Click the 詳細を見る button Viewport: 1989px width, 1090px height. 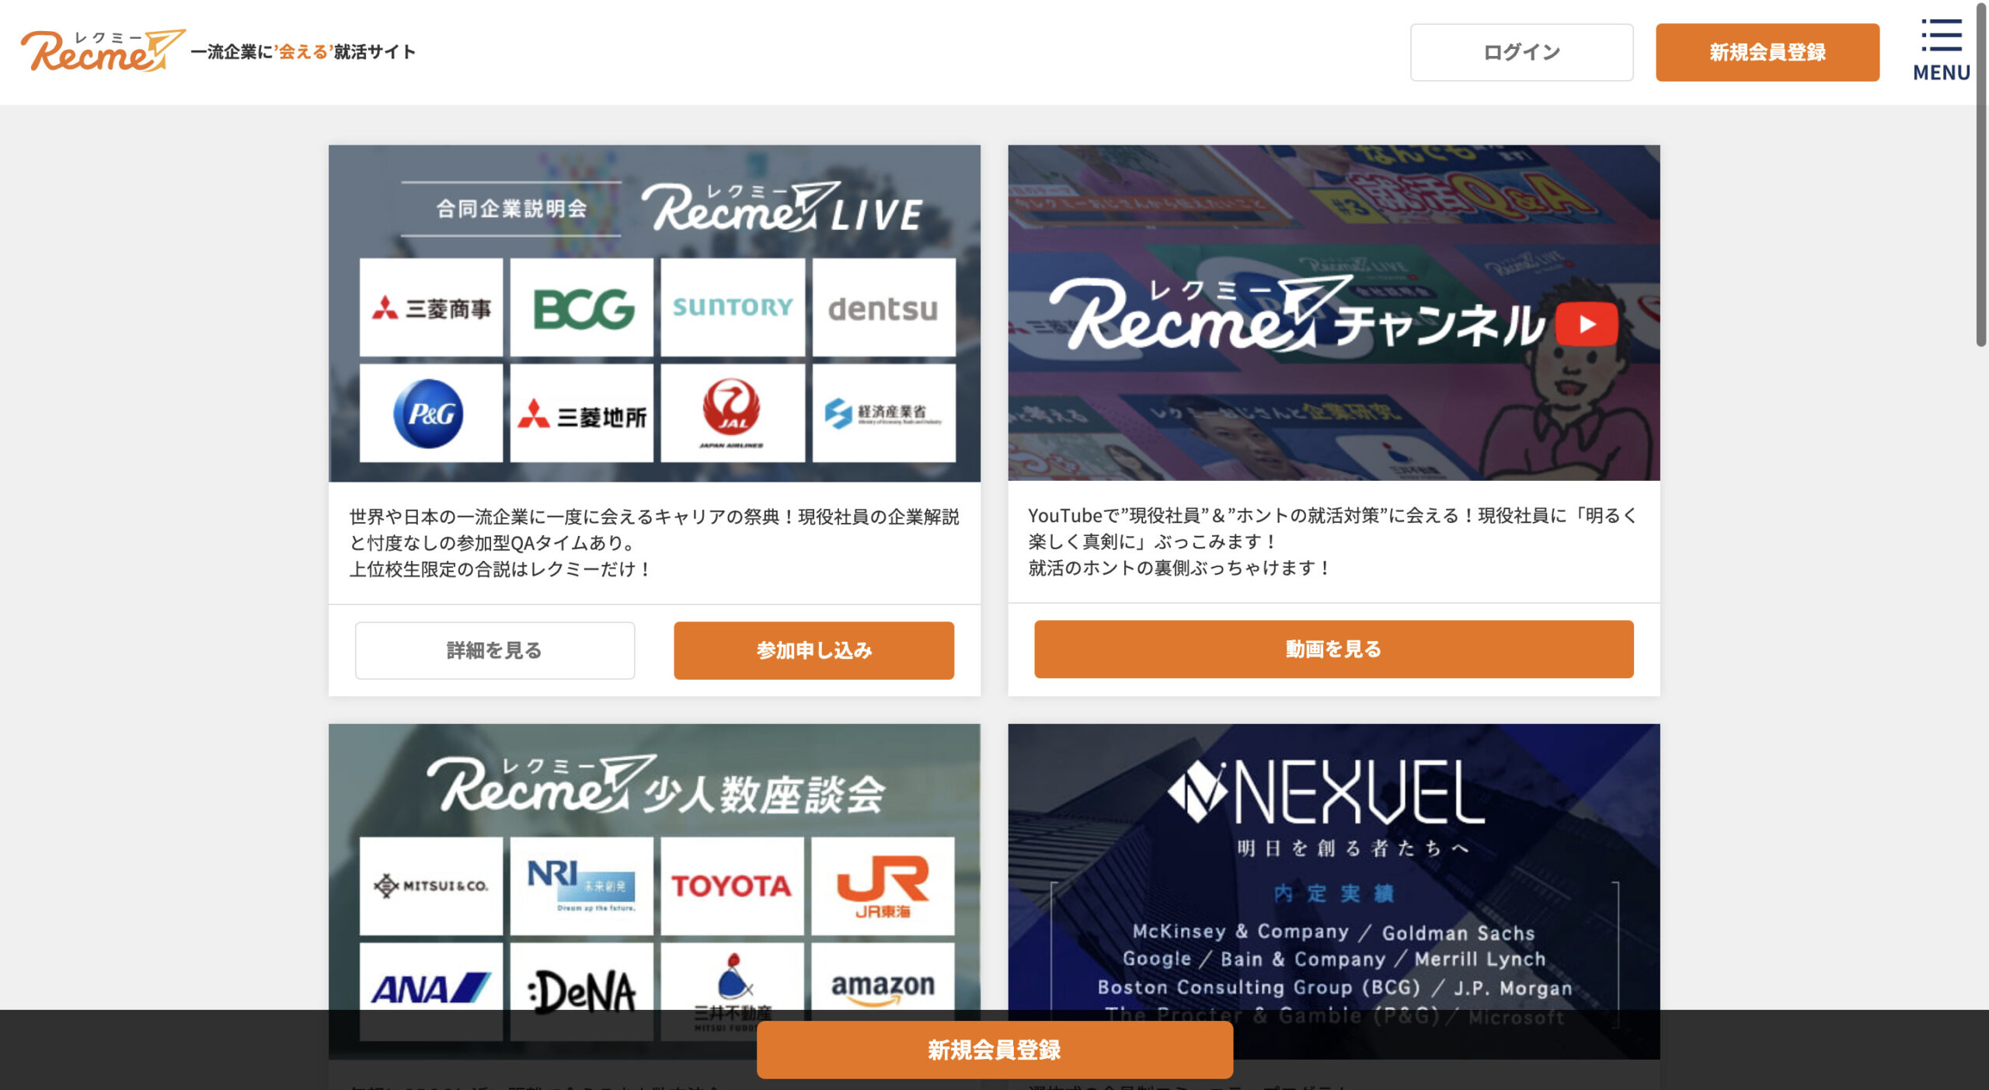[x=495, y=650]
